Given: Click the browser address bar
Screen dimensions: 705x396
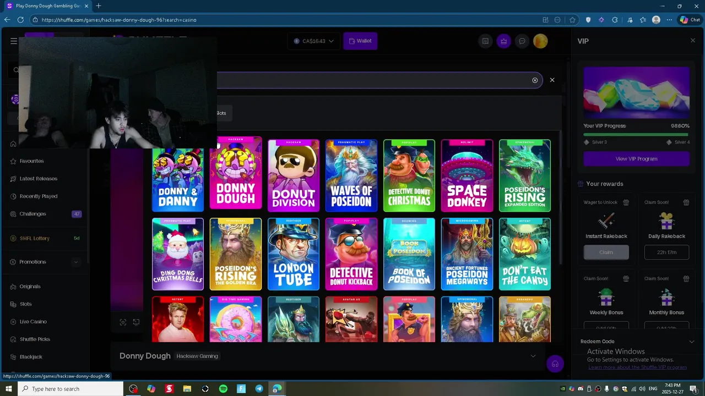Looking at the screenshot, I should point(286,20).
